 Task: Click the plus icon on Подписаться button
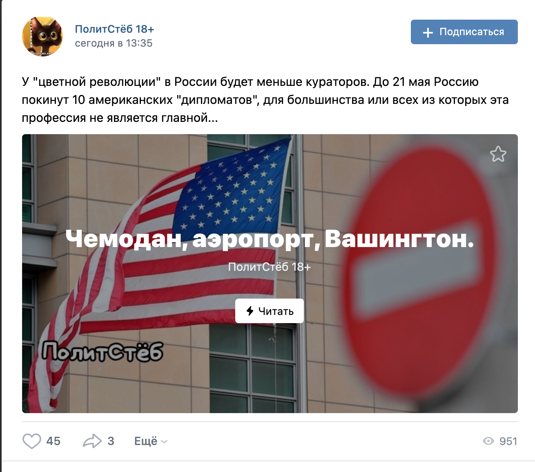pos(428,32)
